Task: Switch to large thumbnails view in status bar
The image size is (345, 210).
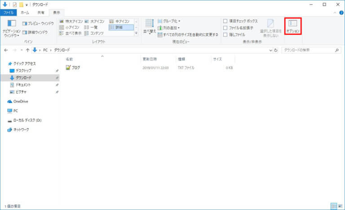Action: point(340,206)
